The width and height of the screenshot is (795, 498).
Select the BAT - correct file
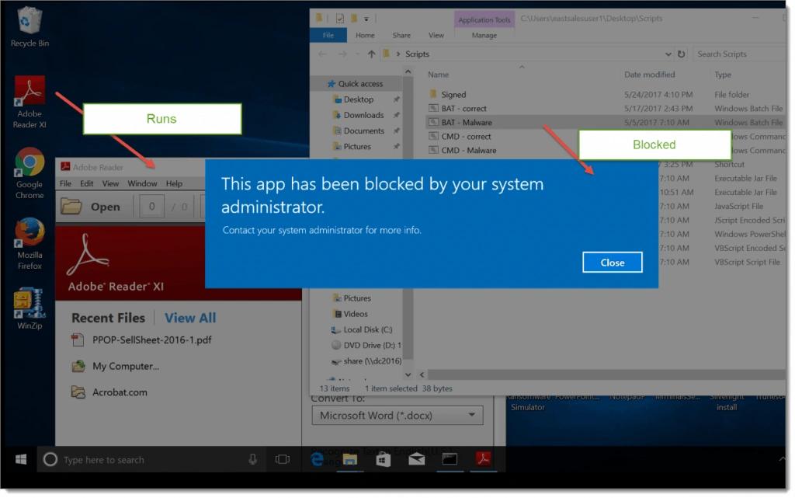tap(463, 109)
